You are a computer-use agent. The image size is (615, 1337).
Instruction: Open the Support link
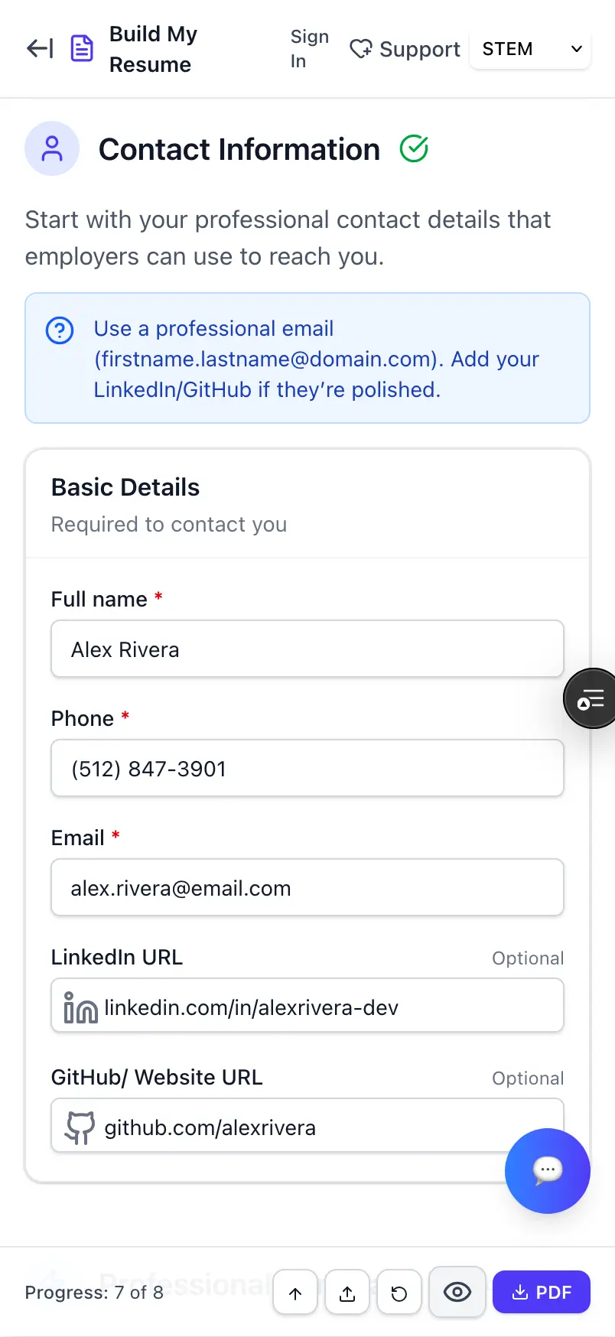click(x=405, y=49)
